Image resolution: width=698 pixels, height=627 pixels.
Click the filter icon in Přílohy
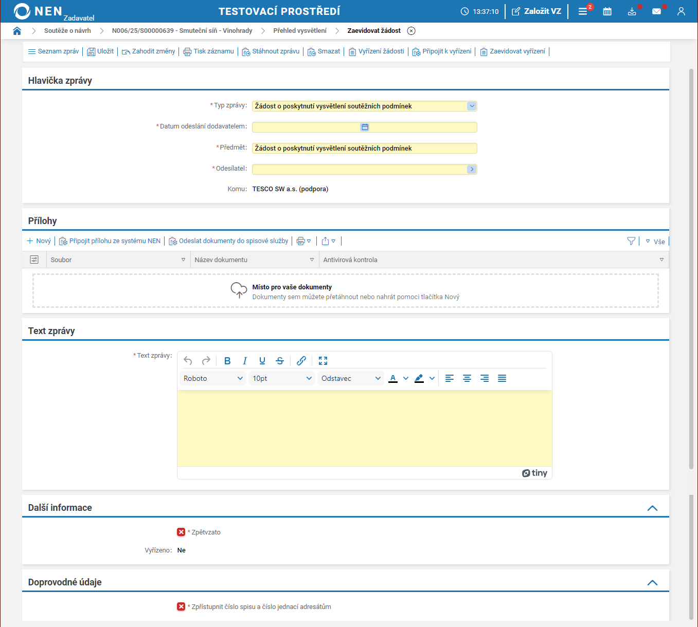pos(631,241)
